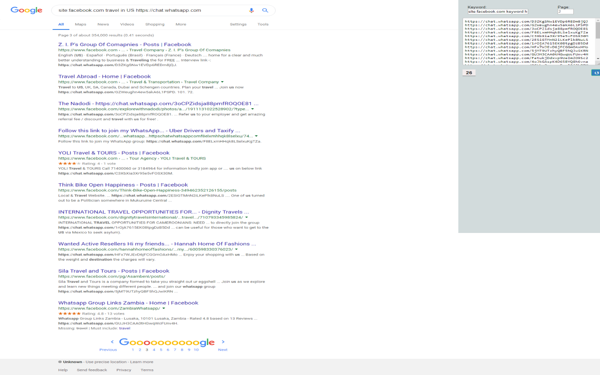600x375 pixels.
Task: Open Follow this link Uber Drivers result
Action: [149, 131]
